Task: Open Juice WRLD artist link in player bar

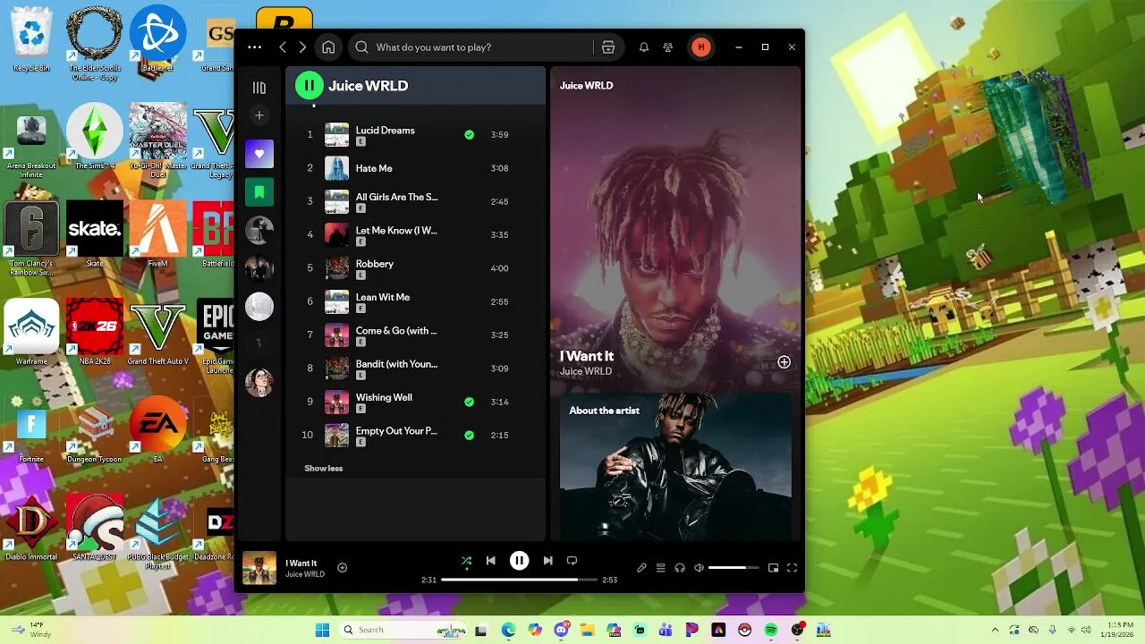Action: pos(305,574)
